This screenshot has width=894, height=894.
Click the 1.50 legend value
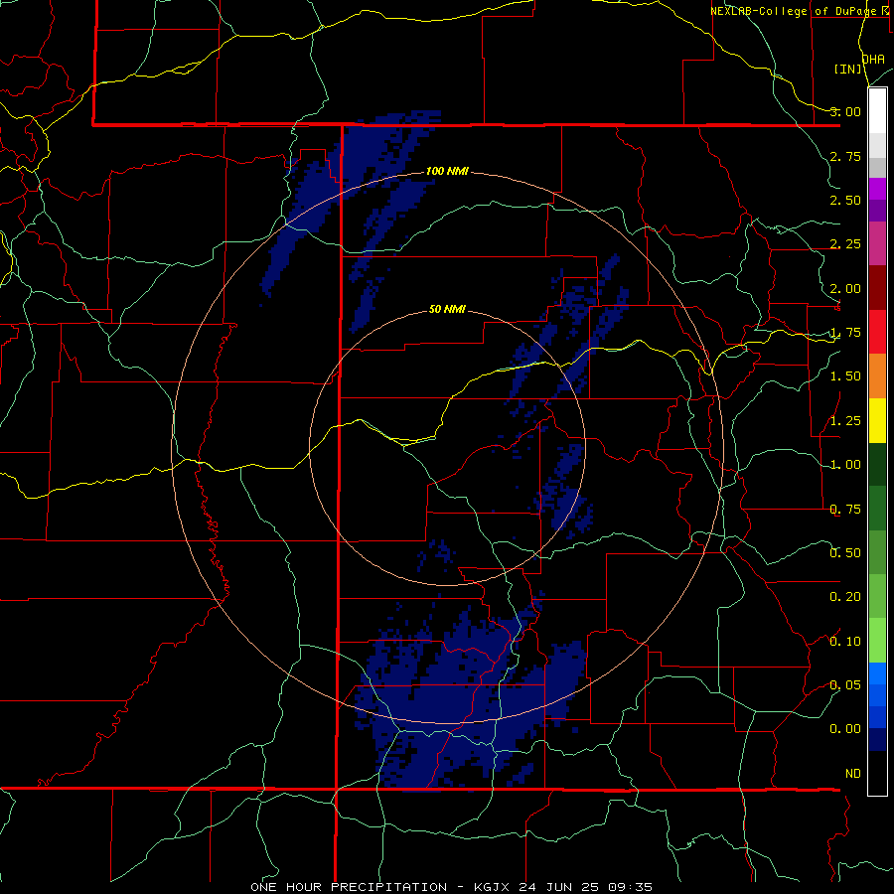coord(845,376)
